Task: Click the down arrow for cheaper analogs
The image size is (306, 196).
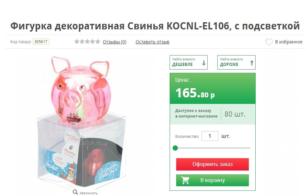Action: click(204, 63)
